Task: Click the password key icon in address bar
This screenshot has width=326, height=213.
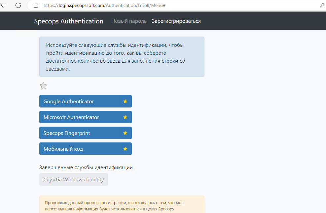Action: point(322,6)
